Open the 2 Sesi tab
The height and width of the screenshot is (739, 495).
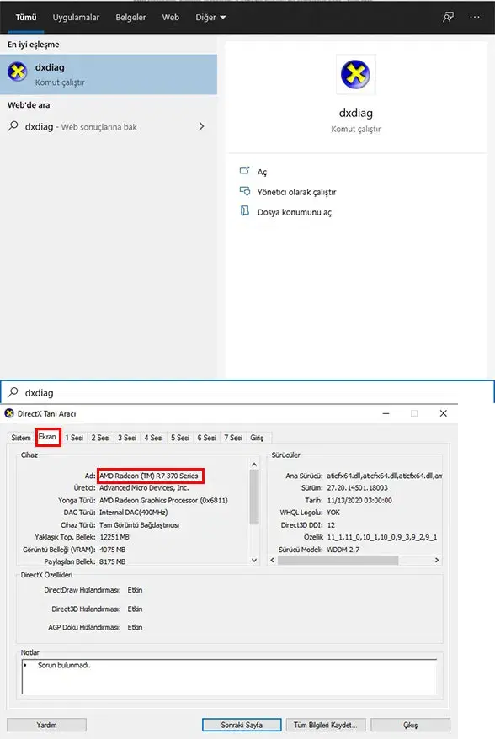(x=100, y=438)
